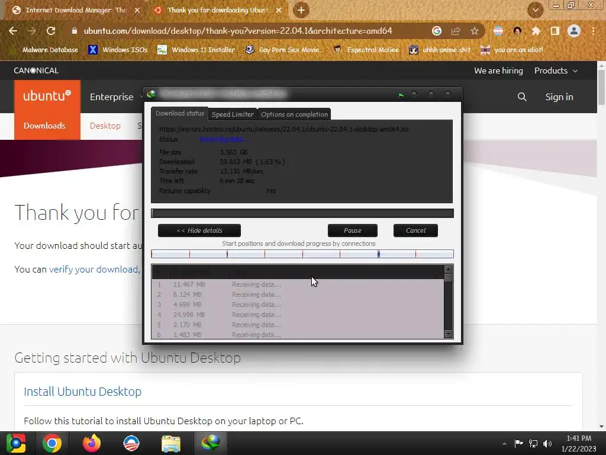Screen dimensions: 606x455
Task: Open the Start button on taskbar
Action: click(16, 443)
